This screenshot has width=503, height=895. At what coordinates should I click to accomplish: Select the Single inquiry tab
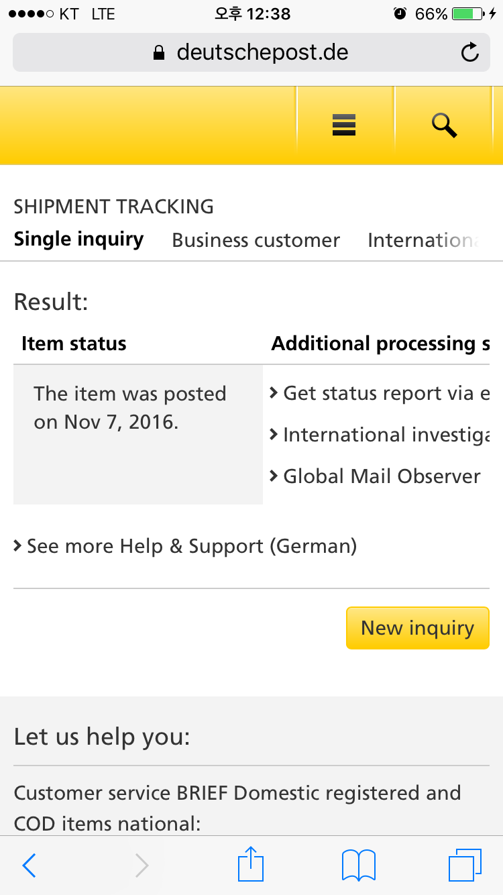pyautogui.click(x=78, y=240)
